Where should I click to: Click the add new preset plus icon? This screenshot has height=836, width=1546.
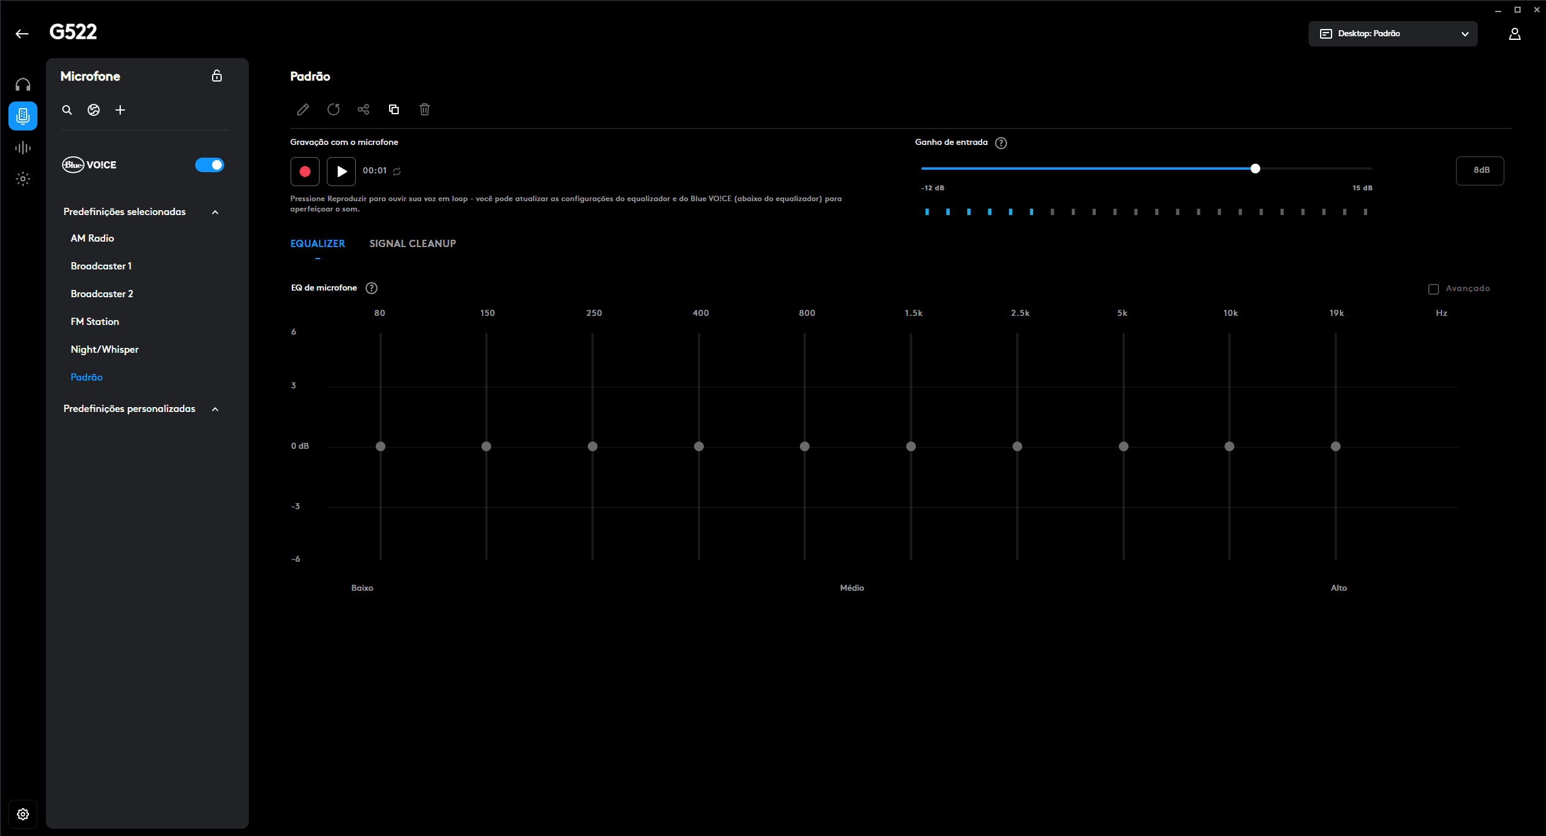[120, 110]
